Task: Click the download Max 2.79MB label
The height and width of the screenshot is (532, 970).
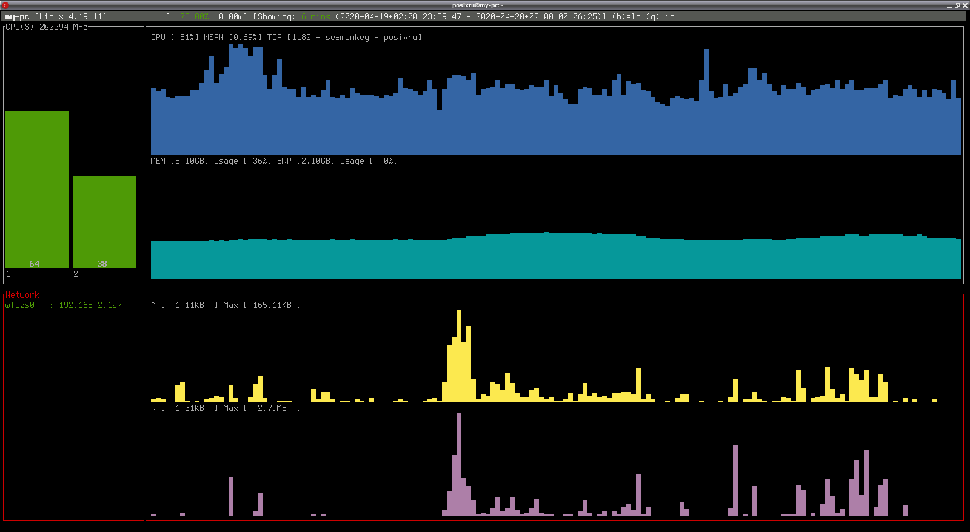Action: [262, 408]
